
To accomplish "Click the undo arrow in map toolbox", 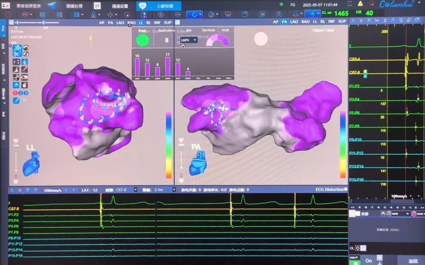I will [x=26, y=48].
